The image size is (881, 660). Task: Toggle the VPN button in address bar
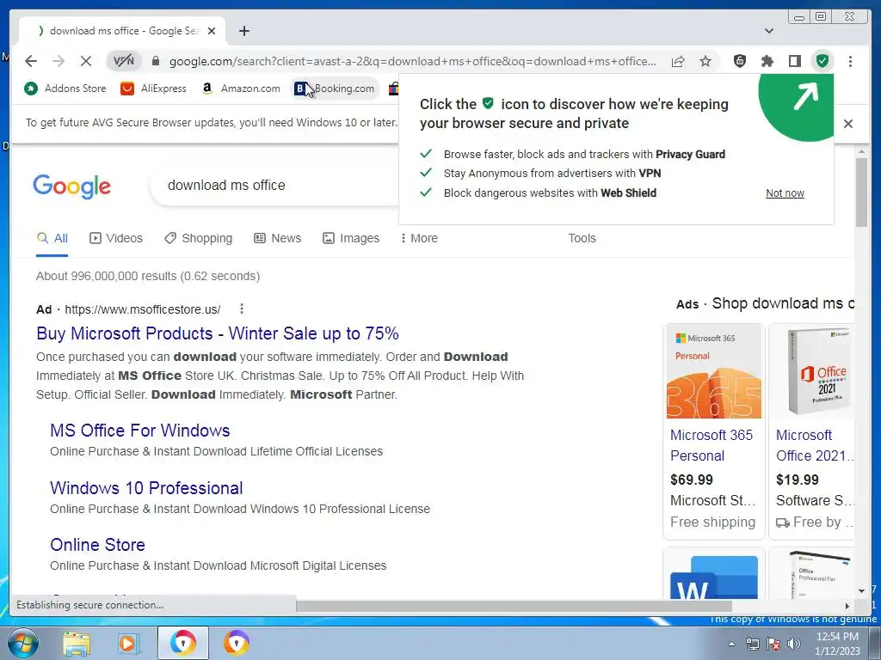124,61
